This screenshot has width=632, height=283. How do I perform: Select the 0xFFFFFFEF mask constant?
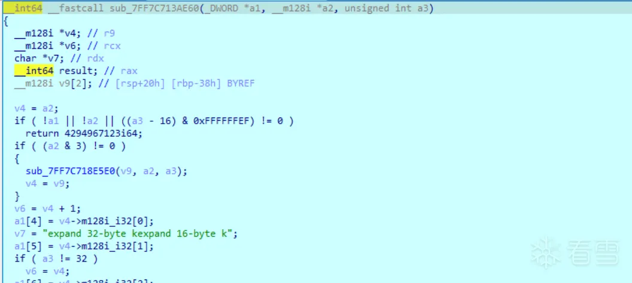224,121
